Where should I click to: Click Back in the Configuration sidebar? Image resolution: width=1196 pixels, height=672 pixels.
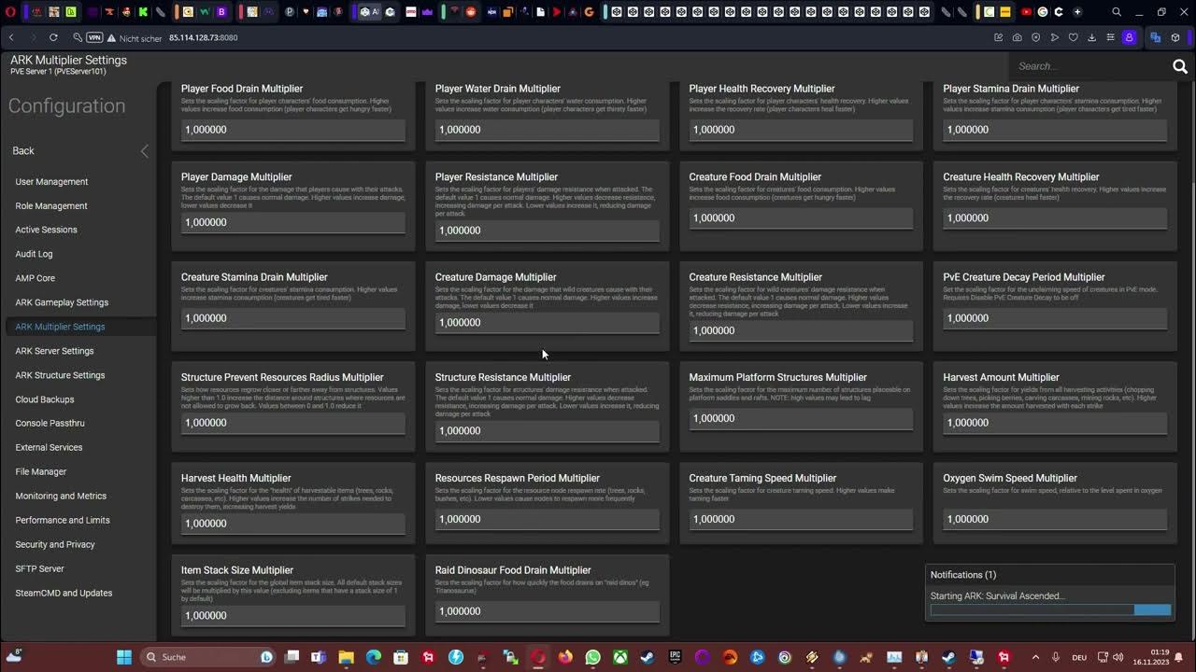(x=23, y=150)
